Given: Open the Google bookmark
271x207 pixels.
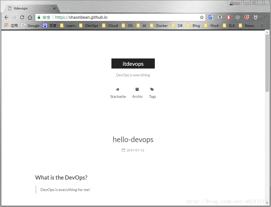Looking at the screenshot, I should coord(30,25).
